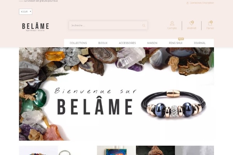
Task: Focus the 'Je cherche' search field
Action: pos(106,25)
